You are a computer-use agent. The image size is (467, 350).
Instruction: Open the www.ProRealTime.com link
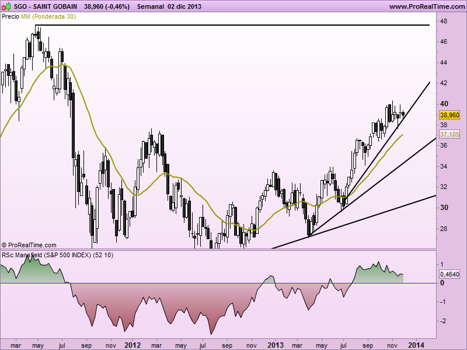(x=427, y=6)
